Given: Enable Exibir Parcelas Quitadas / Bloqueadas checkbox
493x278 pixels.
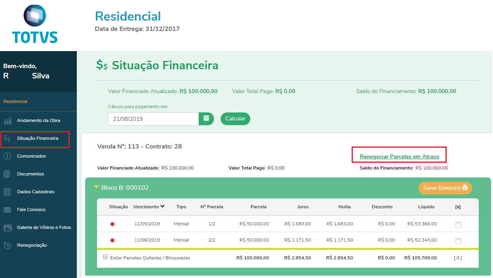Looking at the screenshot, I should click(105, 257).
